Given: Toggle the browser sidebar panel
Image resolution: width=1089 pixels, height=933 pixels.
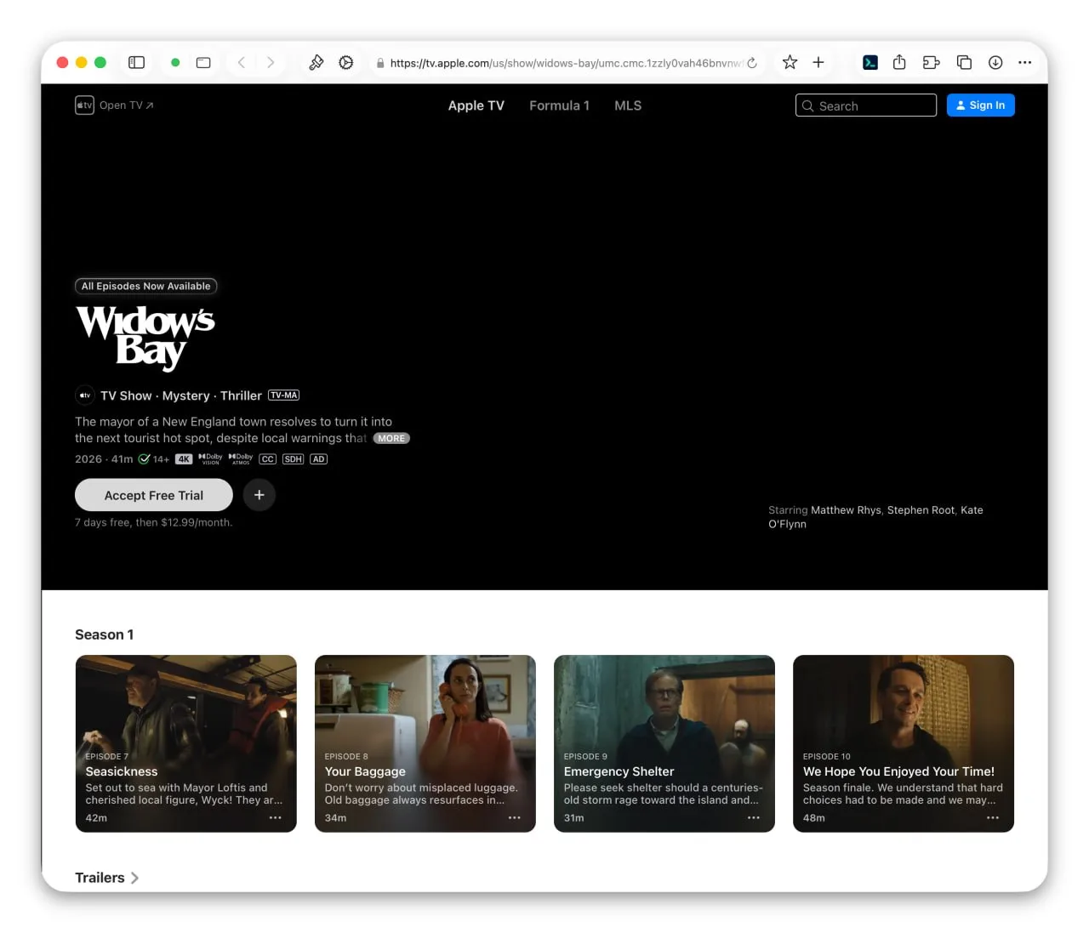Looking at the screenshot, I should point(136,62).
